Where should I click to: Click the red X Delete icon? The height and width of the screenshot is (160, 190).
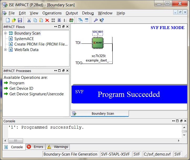(x=47, y=20)
